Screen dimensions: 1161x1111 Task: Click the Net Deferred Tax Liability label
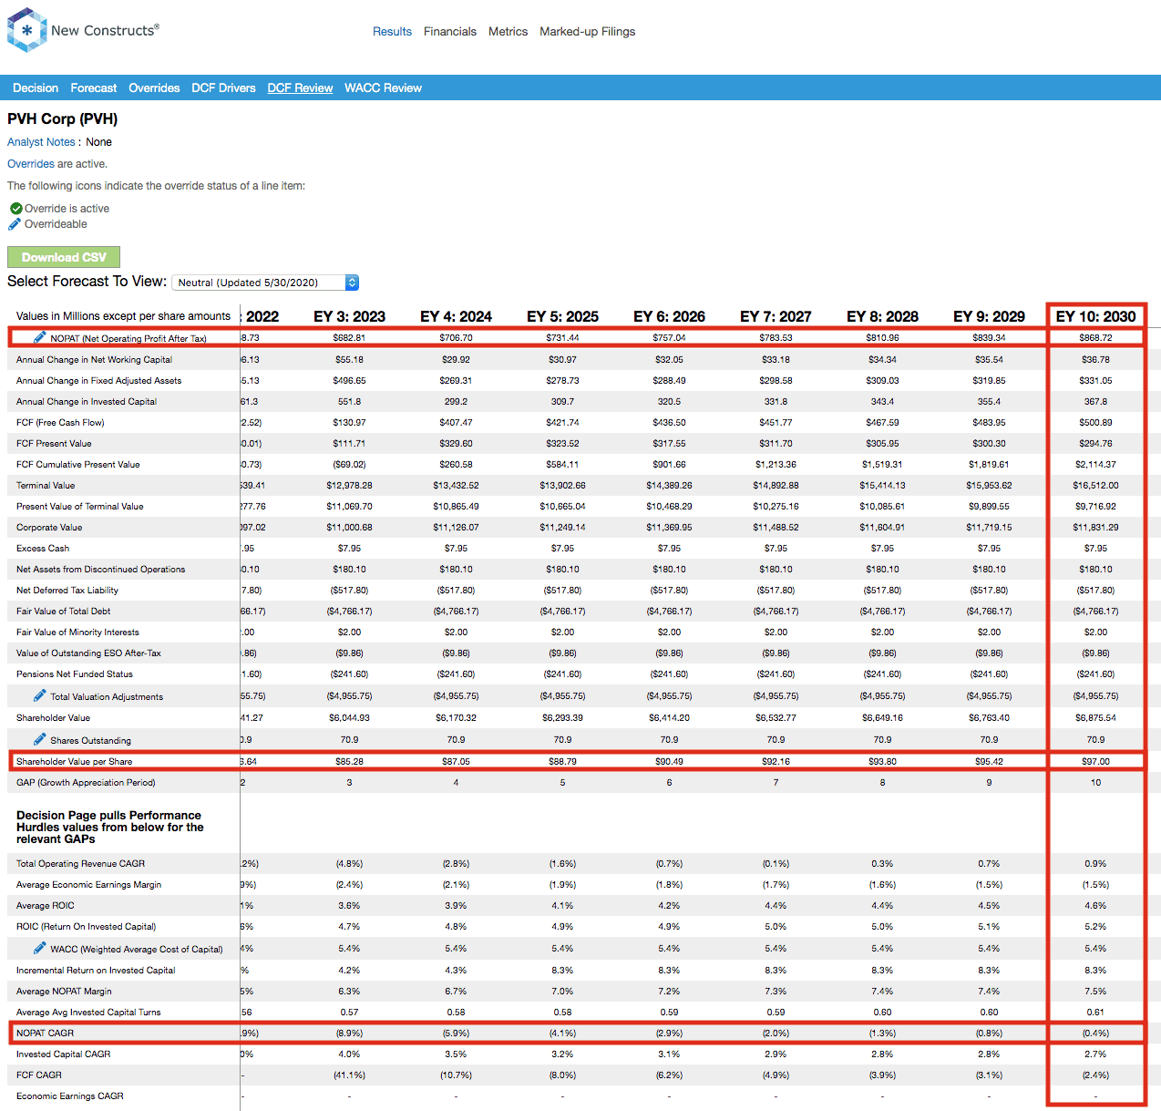(x=67, y=590)
